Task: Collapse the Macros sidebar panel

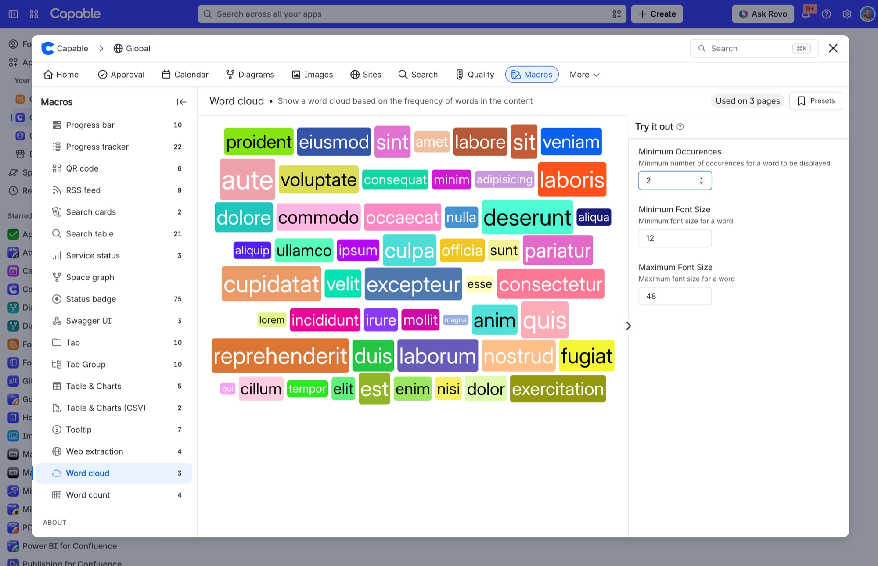Action: [x=181, y=102]
